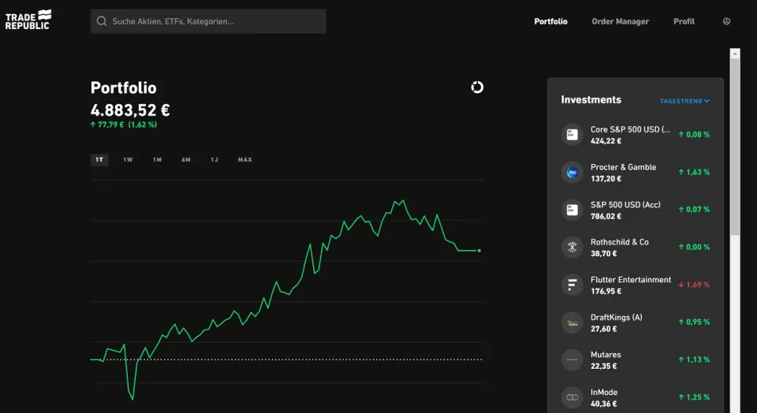The height and width of the screenshot is (413, 757).
Task: Open DraftKings (A) investment name
Action: [617, 318]
